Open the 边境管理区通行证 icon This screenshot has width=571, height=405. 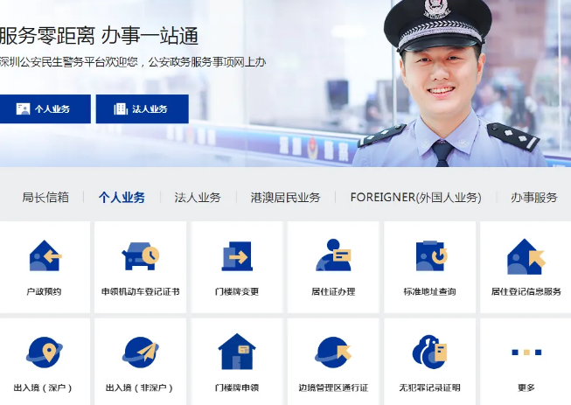tap(333, 353)
